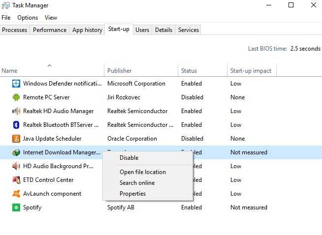Sort list by the Name column header
The image size is (322, 235).
[x=10, y=71]
